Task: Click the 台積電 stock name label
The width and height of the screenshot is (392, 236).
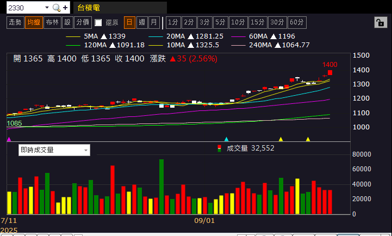Action: point(89,8)
